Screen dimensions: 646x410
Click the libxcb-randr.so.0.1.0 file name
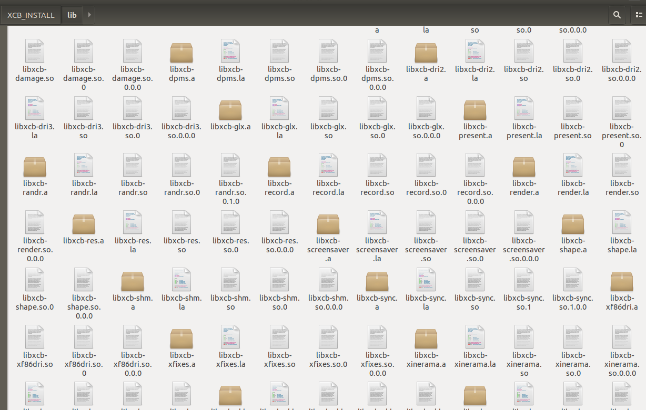point(230,192)
